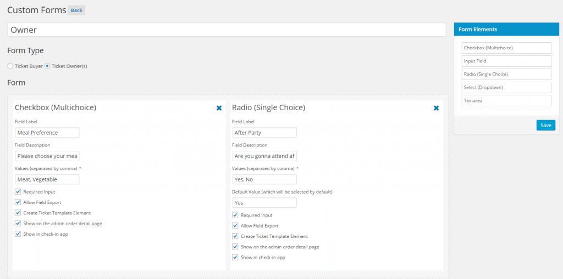
Task: Toggle Show on admin order detail page in Checkbox element
Action: tap(18, 223)
